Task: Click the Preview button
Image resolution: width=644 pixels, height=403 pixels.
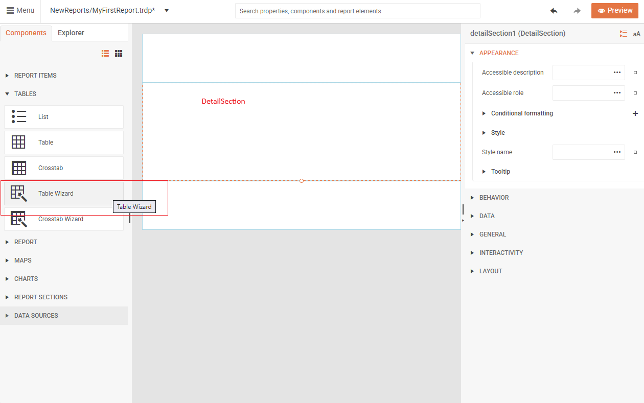Action: (615, 11)
